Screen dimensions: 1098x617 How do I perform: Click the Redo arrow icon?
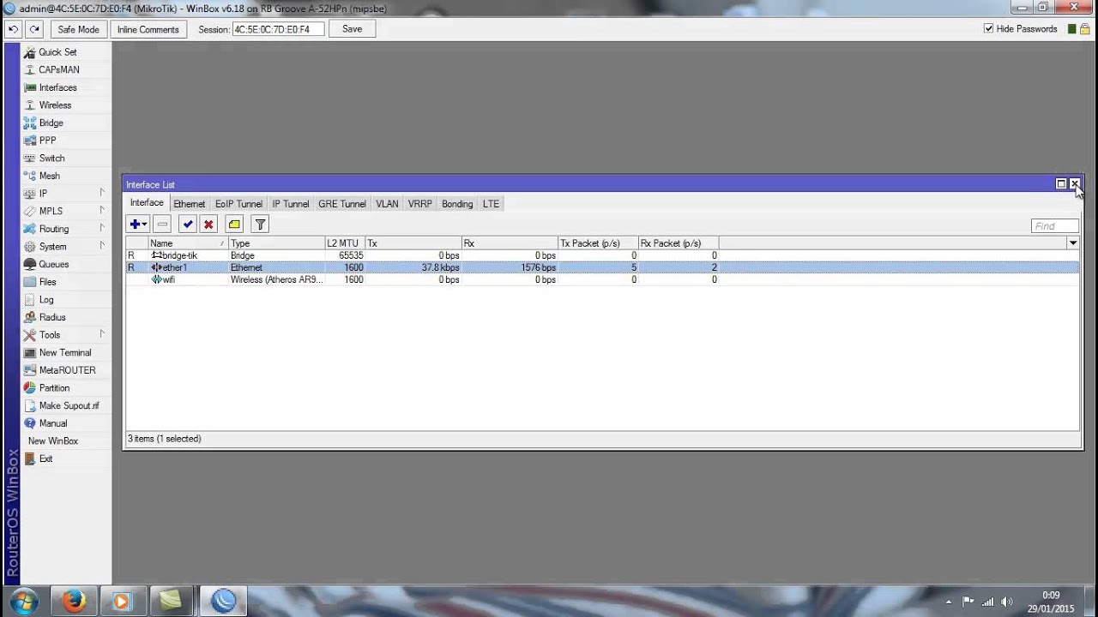(34, 29)
